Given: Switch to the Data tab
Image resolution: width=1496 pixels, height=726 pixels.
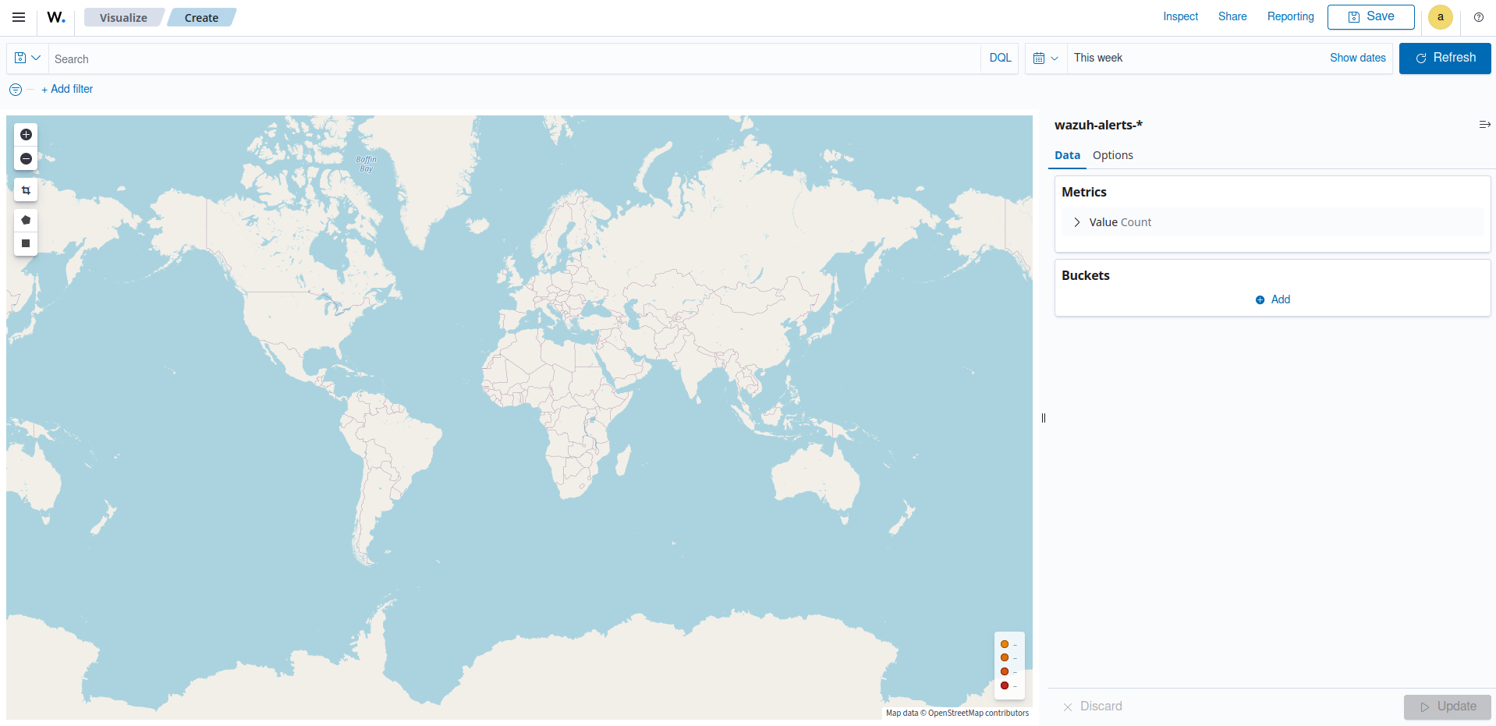Looking at the screenshot, I should click(x=1067, y=155).
